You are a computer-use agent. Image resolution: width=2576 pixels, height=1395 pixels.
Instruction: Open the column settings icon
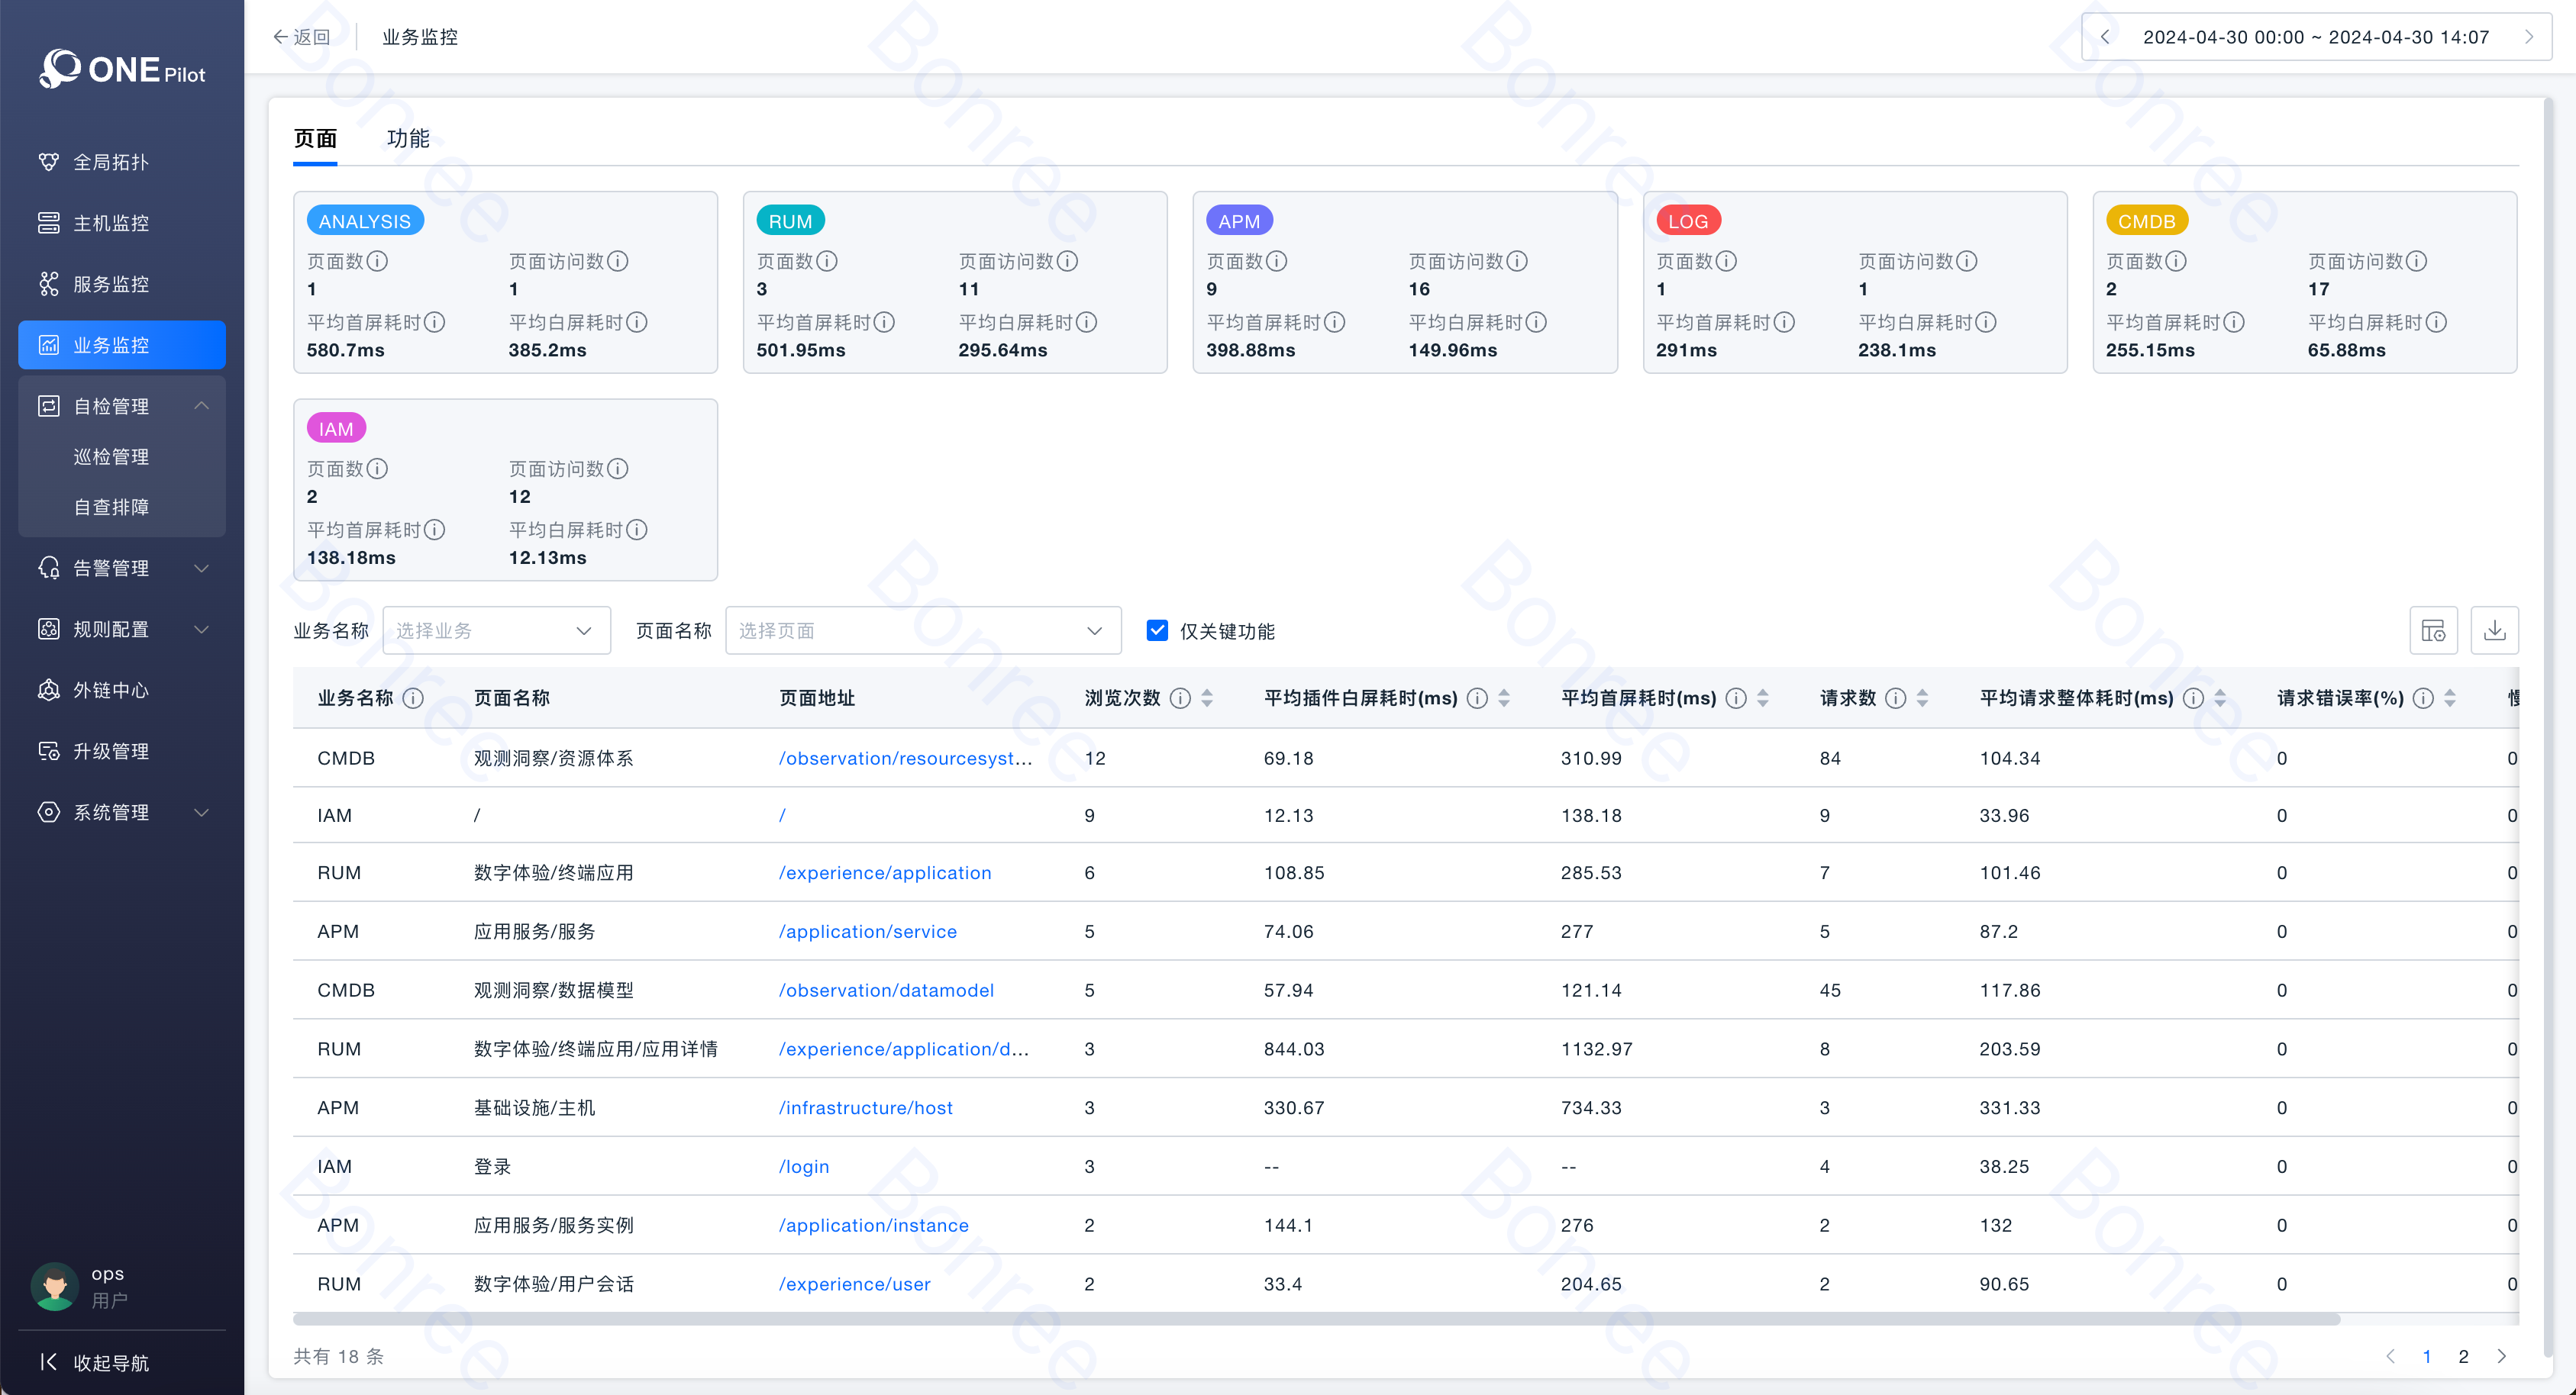pyautogui.click(x=2433, y=630)
